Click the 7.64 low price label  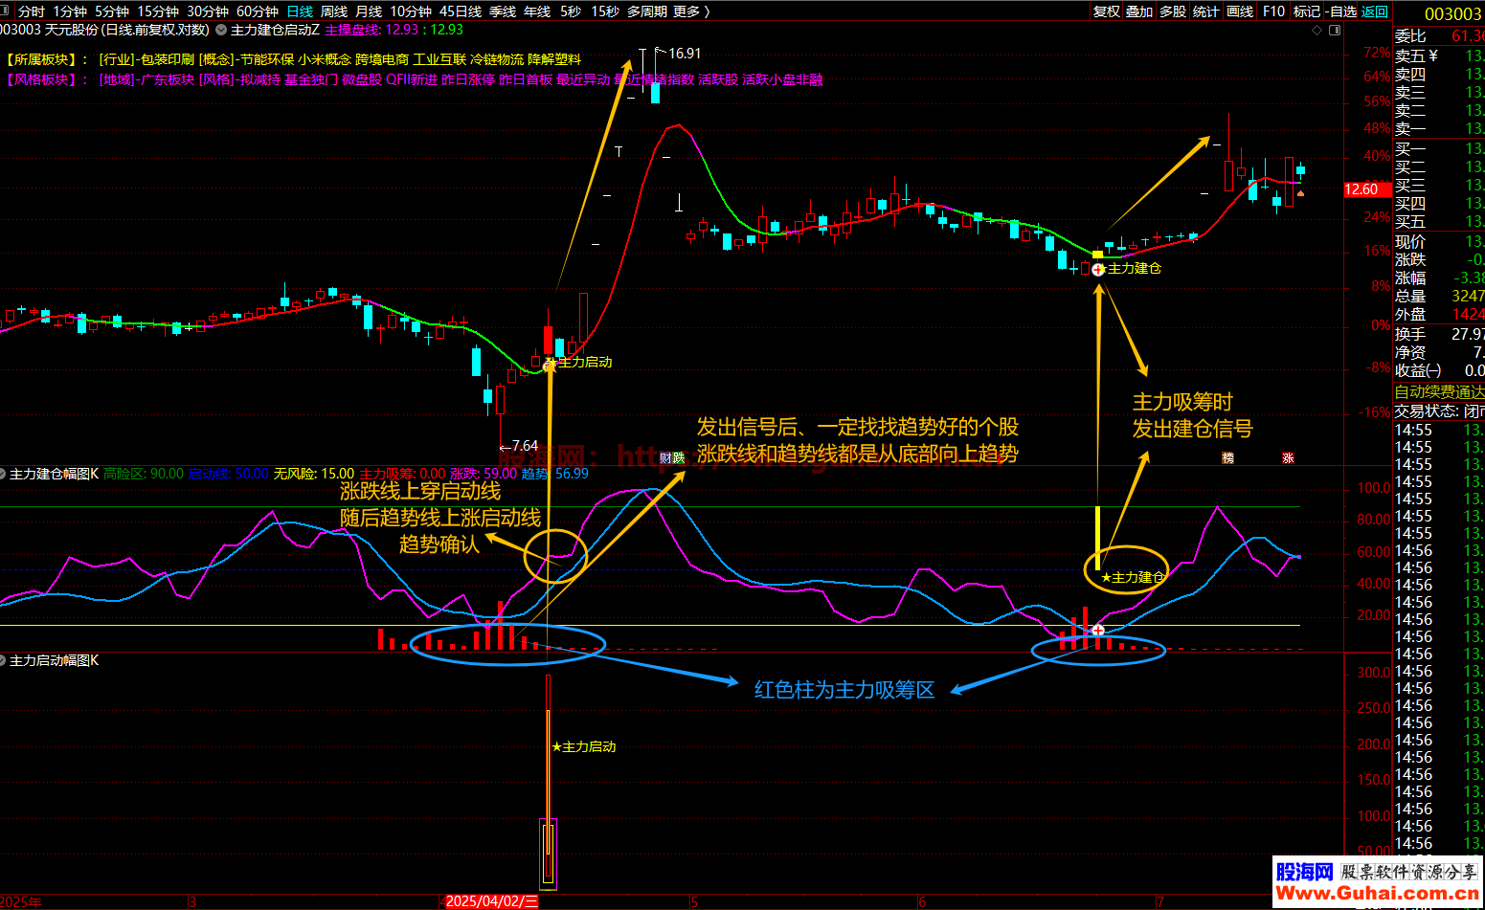click(525, 446)
